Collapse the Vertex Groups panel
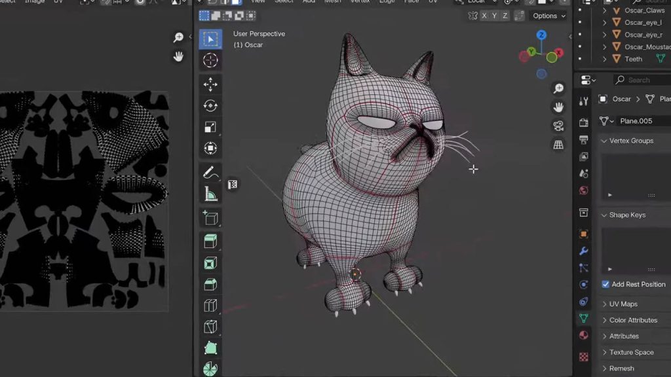The image size is (671, 377). (x=631, y=141)
